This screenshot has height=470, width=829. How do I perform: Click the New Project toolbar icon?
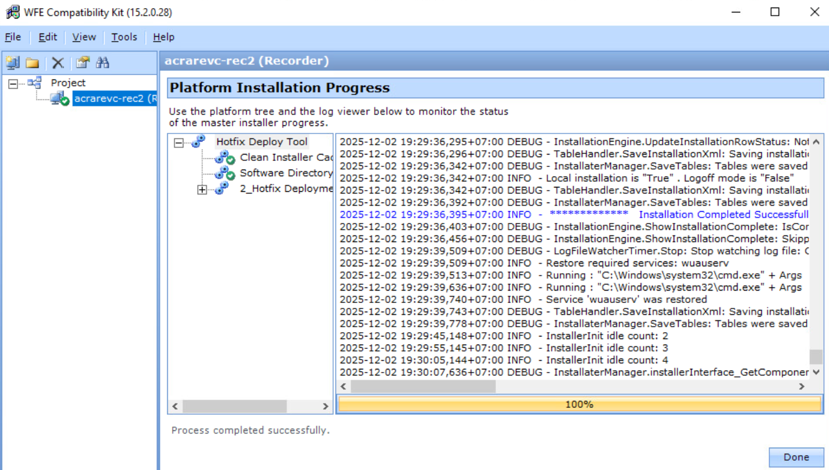pos(12,63)
